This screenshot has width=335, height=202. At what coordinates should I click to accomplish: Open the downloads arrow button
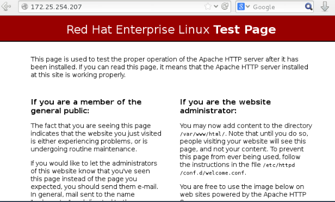[x=325, y=6]
